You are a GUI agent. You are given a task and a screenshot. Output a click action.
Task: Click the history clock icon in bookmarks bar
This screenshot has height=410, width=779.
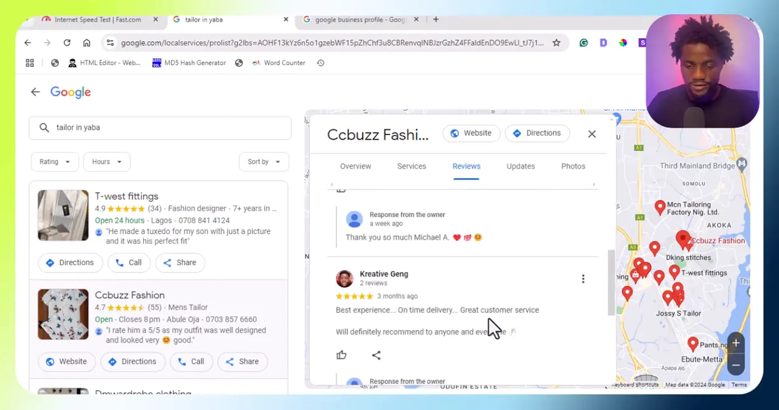point(321,63)
